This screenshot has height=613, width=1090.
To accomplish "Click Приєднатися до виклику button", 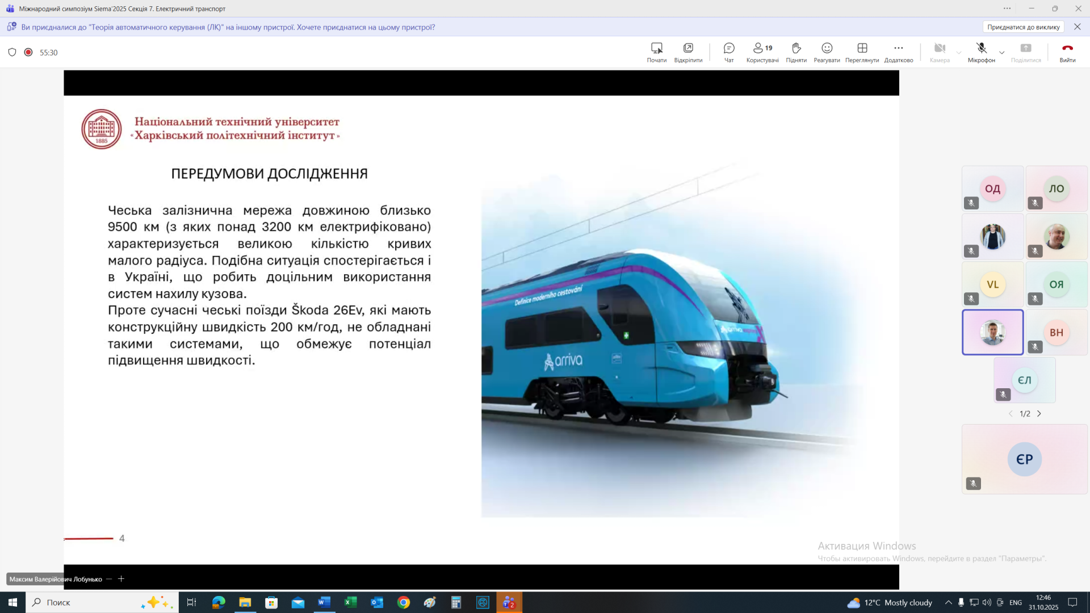I will pyautogui.click(x=1023, y=27).
